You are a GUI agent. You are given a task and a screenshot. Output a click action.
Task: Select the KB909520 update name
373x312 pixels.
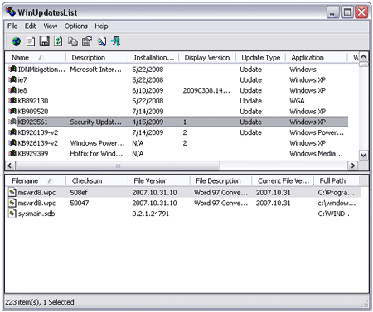33,112
